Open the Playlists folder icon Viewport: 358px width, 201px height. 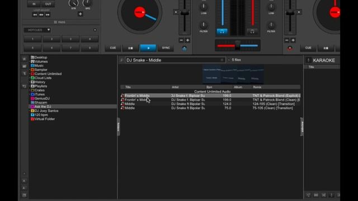pos(32,86)
